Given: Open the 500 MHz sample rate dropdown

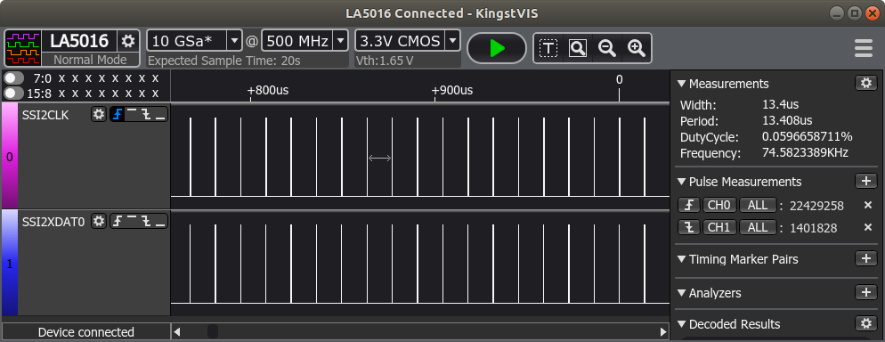Looking at the screenshot, I should [x=340, y=41].
